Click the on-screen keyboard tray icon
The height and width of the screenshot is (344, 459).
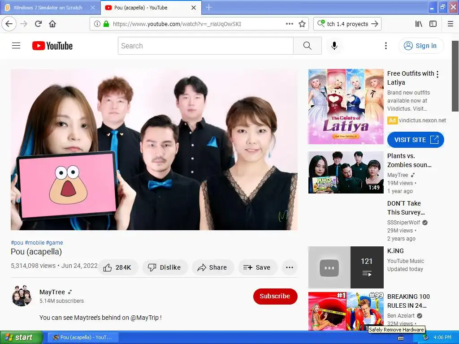click(x=401, y=338)
